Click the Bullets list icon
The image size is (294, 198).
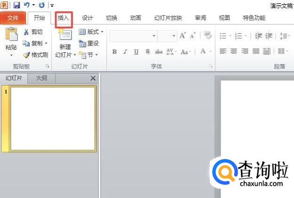(223, 36)
